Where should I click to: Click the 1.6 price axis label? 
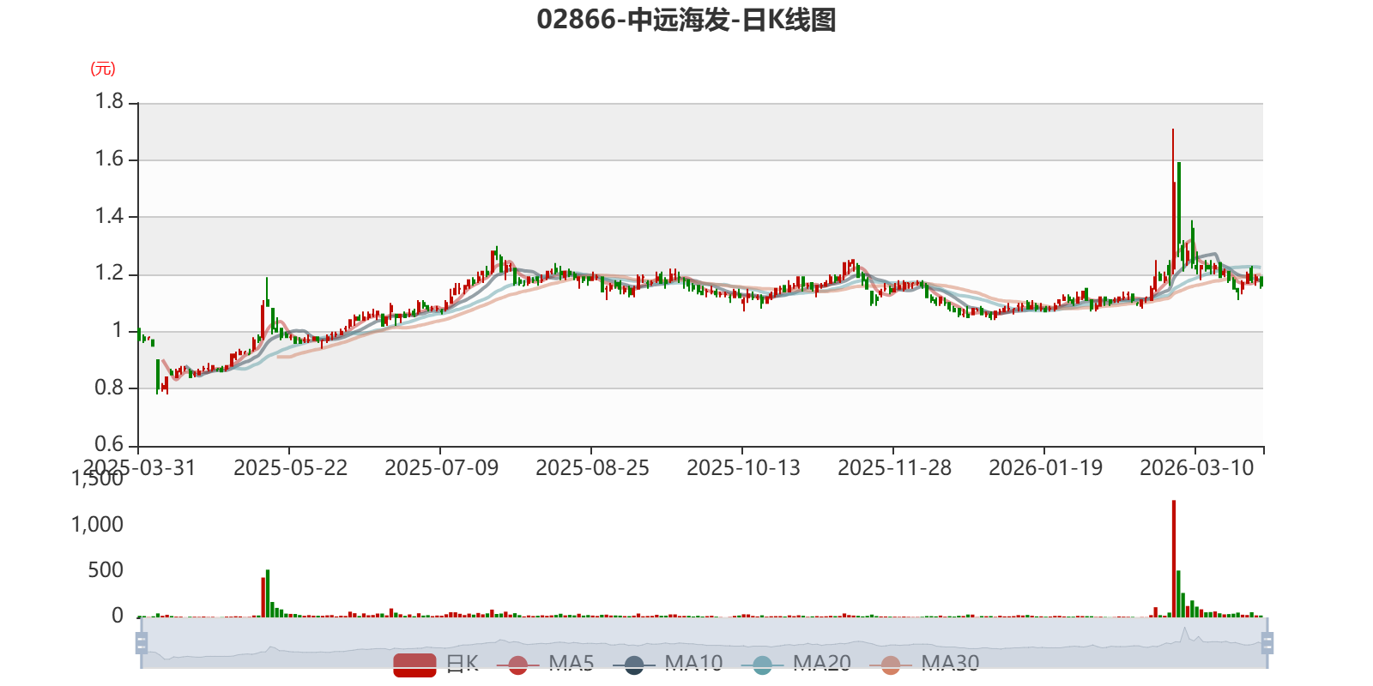[109, 159]
